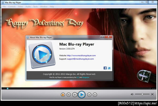
Task: Click the support@macblurayplayer.com email link
Action: pyautogui.click(x=80, y=59)
